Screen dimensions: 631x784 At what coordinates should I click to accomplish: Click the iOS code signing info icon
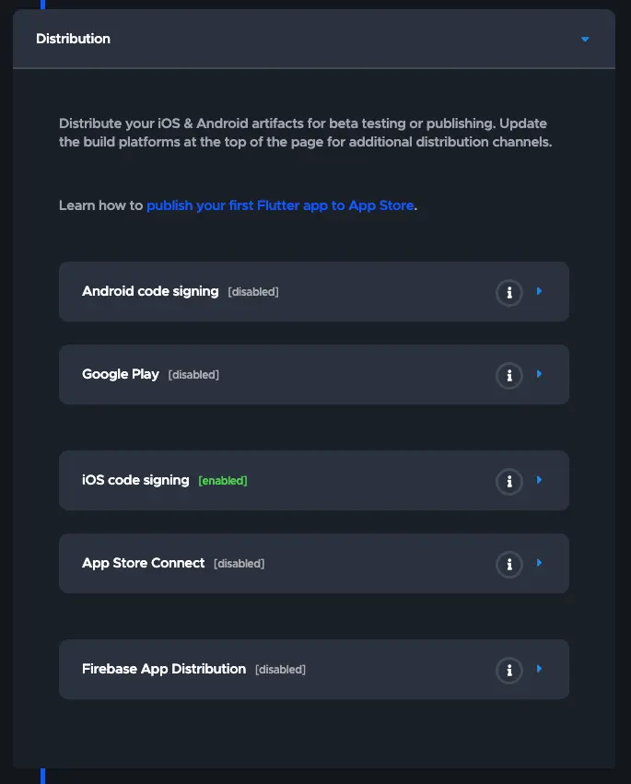(508, 481)
